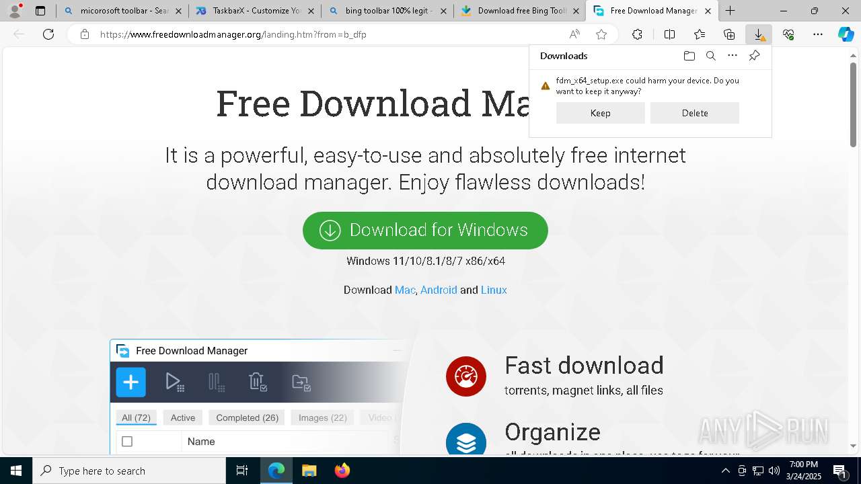Open File Explorer from taskbar
Image resolution: width=861 pixels, height=484 pixels.
point(309,471)
